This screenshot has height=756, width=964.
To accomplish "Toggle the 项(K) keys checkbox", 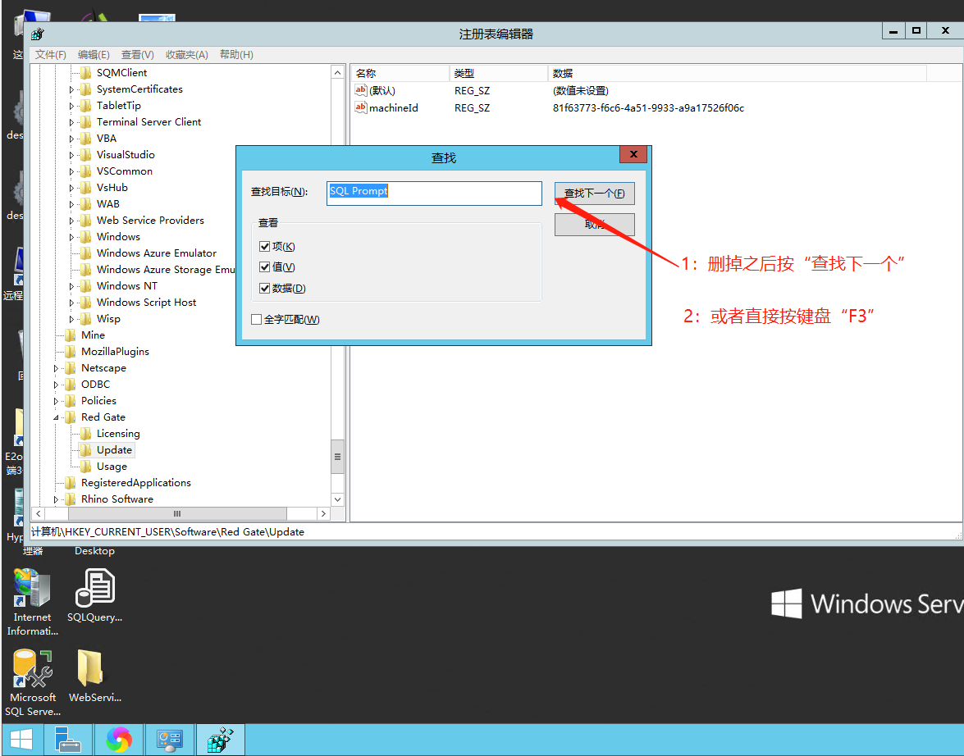I will pyautogui.click(x=265, y=247).
